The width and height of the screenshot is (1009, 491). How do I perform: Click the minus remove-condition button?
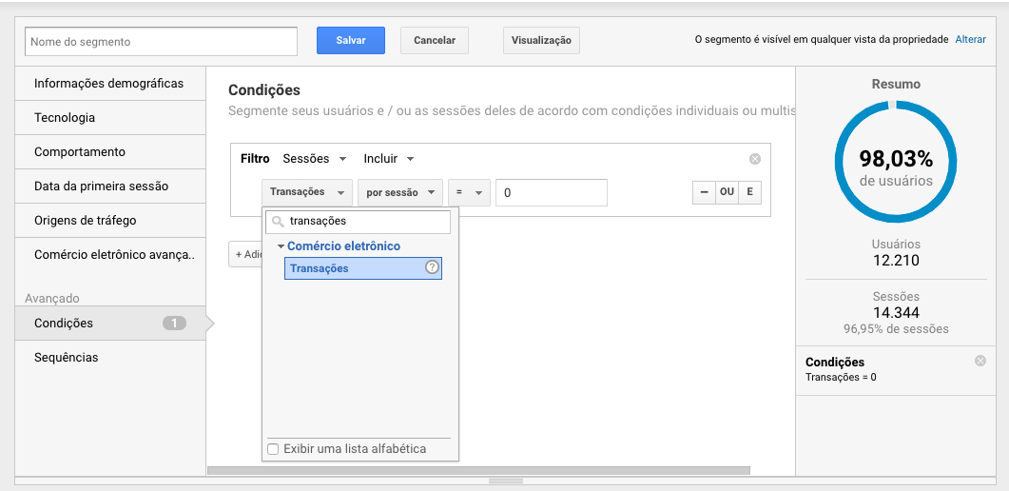[704, 192]
